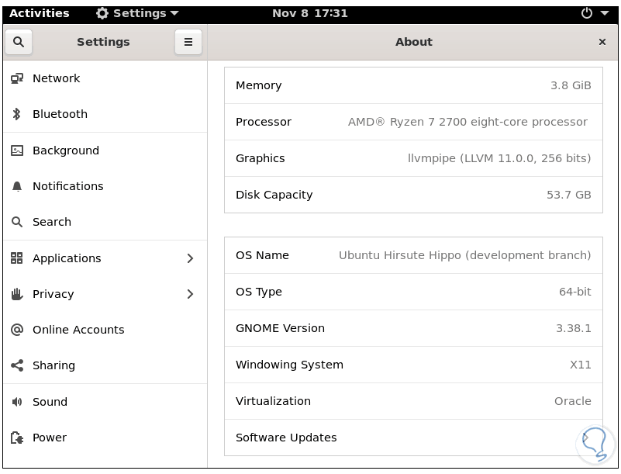Click the Bluetooth icon in sidebar
This screenshot has width=621, height=474.
(17, 114)
